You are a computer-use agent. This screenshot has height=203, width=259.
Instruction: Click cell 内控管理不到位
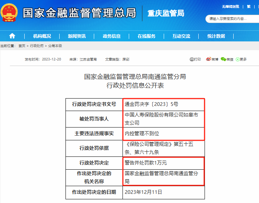(x=163, y=134)
